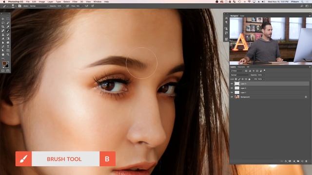Toggle lock transparent pixels
The height and width of the screenshot is (175, 312).
pyautogui.click(x=236, y=79)
